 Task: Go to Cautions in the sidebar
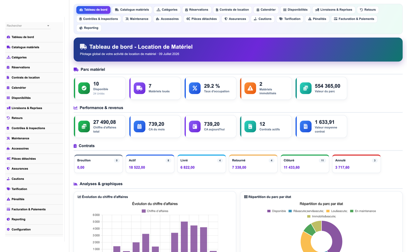(34, 179)
